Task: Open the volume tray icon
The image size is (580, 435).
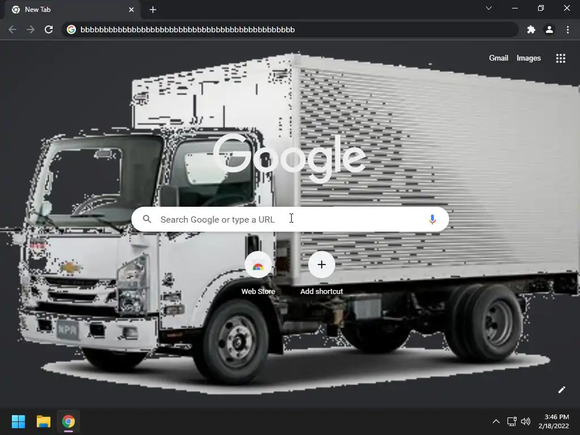Action: tap(525, 421)
